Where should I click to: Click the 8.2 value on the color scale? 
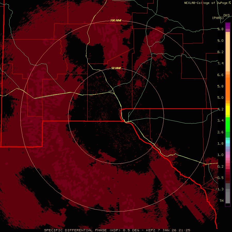pos(220,52)
